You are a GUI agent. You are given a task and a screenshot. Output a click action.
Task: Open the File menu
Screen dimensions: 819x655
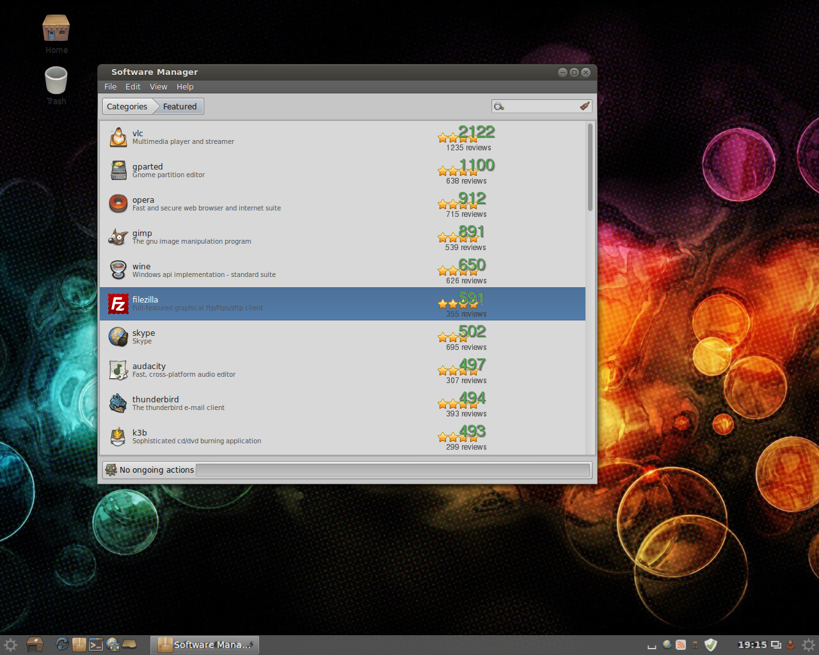click(111, 87)
